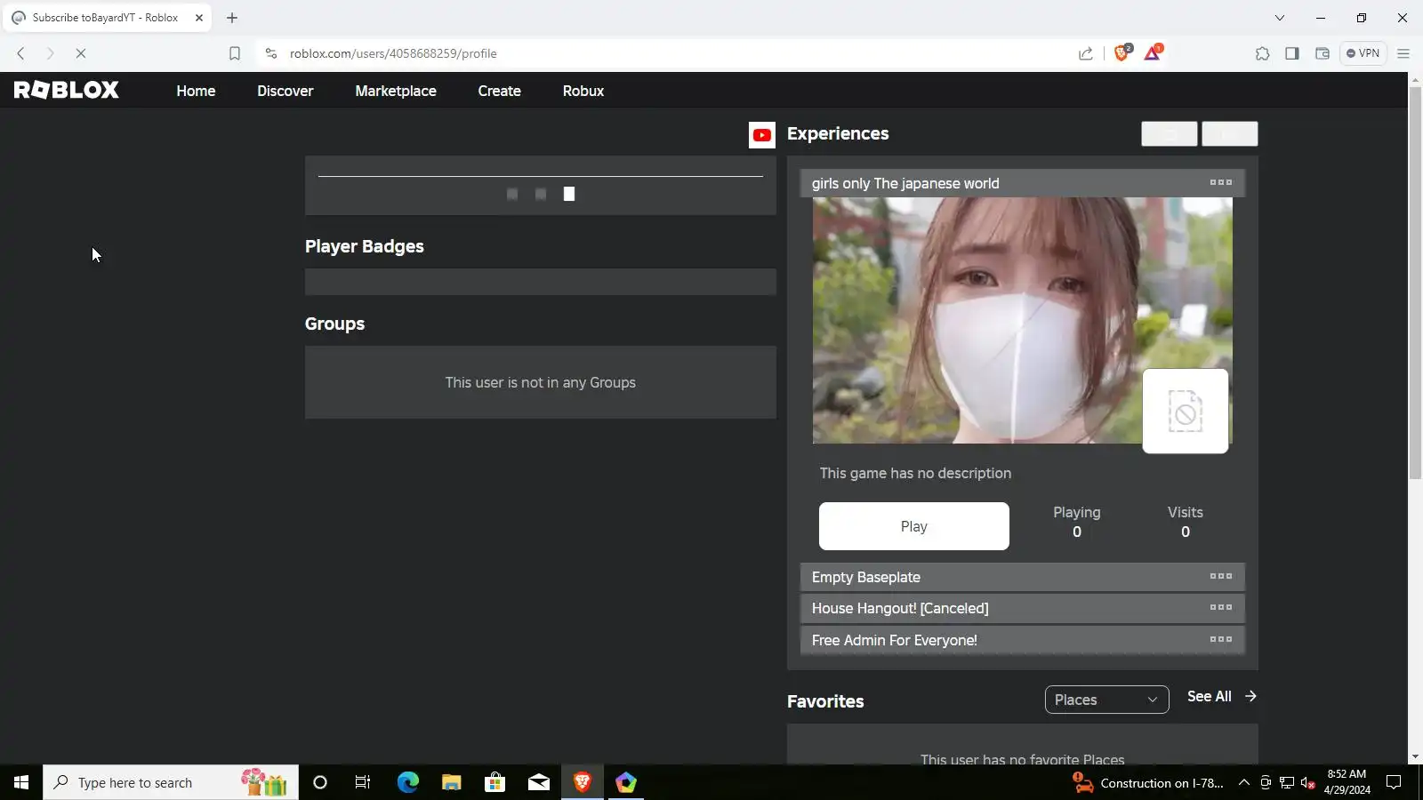The height and width of the screenshot is (800, 1423).
Task: Select the Subscribe toBayardYT - Roblox tab
Action: [107, 18]
